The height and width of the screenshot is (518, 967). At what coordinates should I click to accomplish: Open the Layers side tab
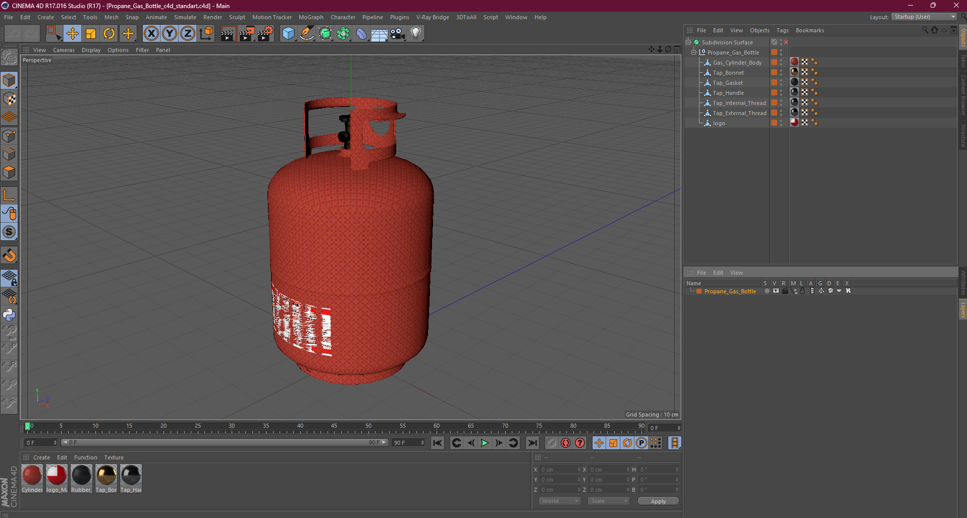pyautogui.click(x=962, y=309)
